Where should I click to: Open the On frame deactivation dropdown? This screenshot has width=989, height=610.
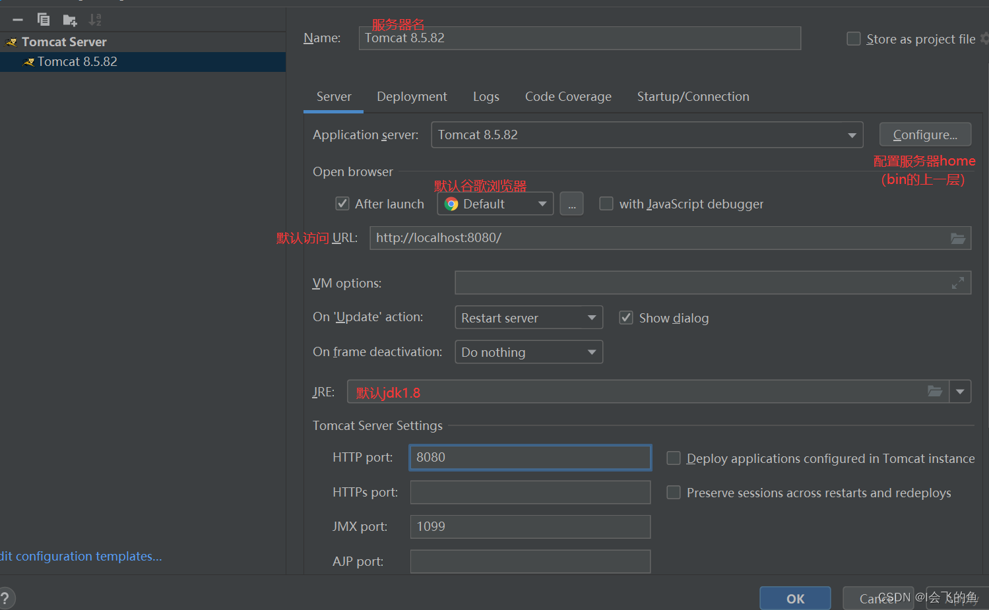click(x=529, y=352)
